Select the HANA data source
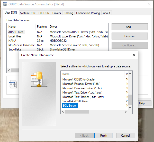 coord(12,41)
